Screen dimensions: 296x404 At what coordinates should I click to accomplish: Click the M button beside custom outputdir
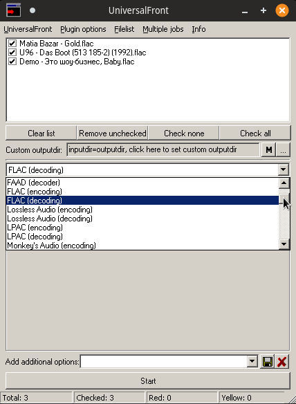pyautogui.click(x=268, y=149)
